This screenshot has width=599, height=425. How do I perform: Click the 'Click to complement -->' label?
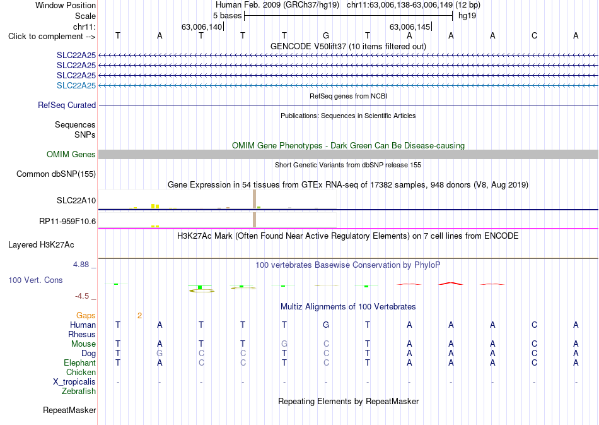point(52,37)
